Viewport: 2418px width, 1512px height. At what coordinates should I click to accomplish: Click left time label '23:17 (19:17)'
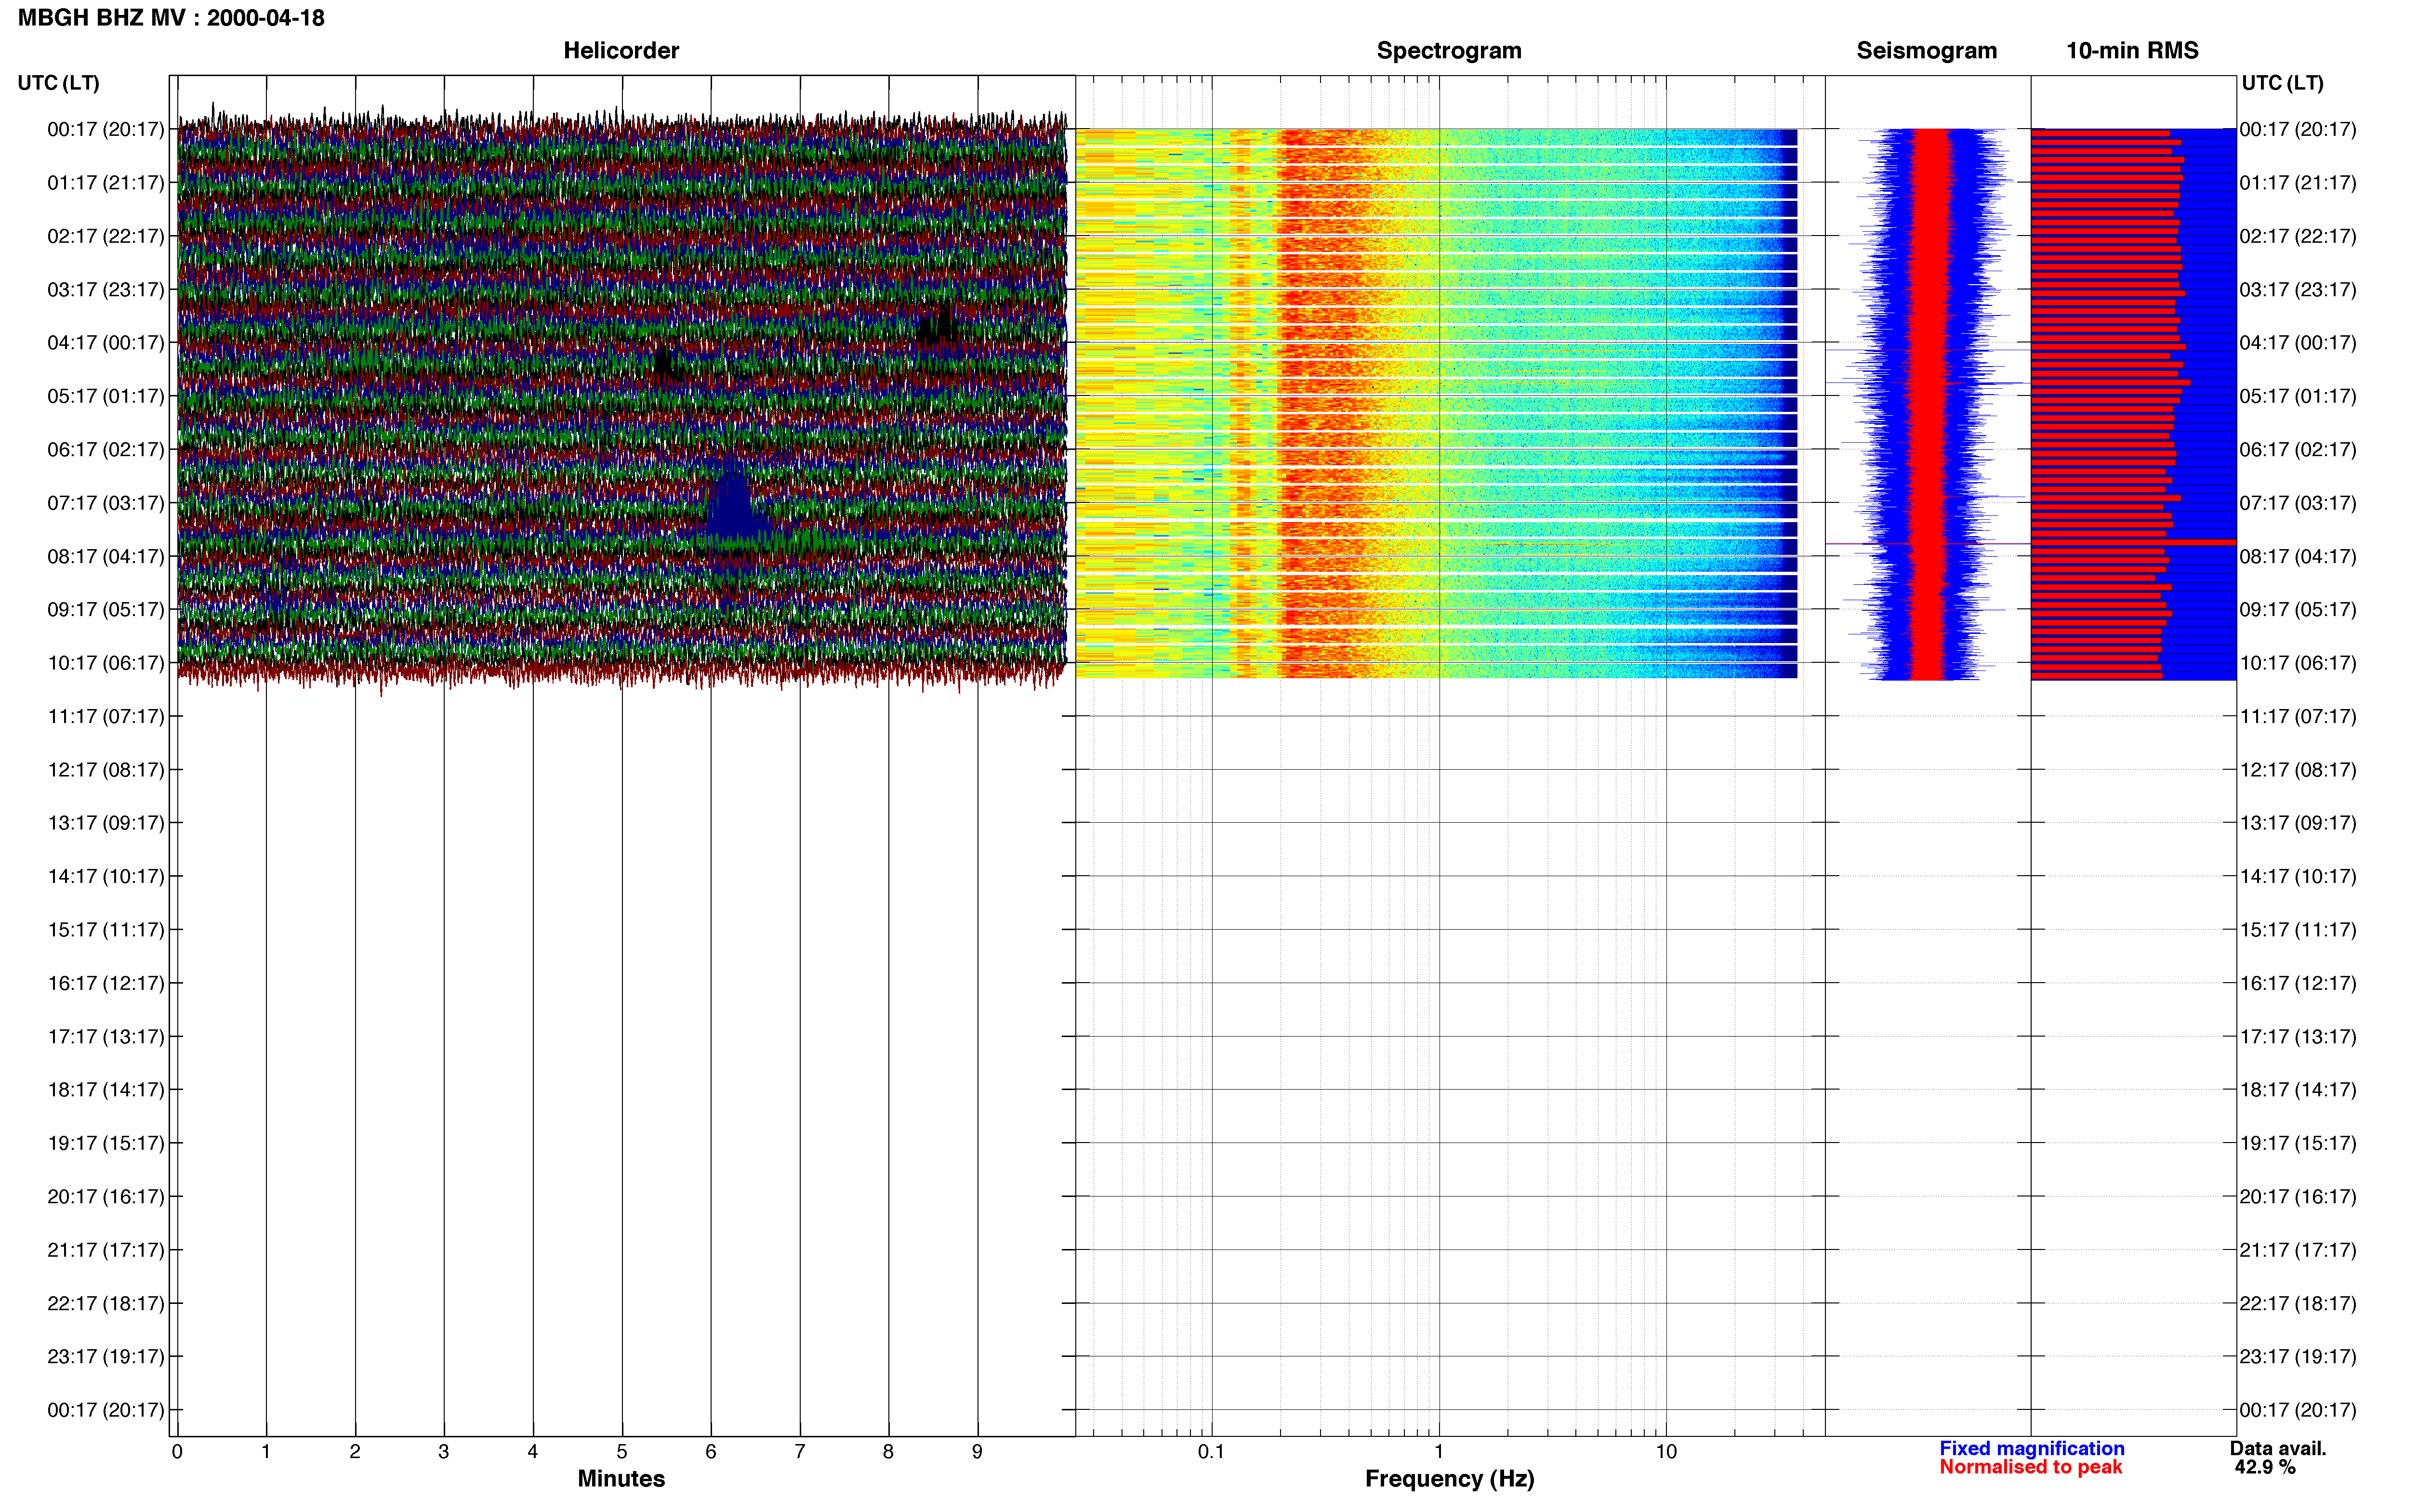[x=106, y=1357]
